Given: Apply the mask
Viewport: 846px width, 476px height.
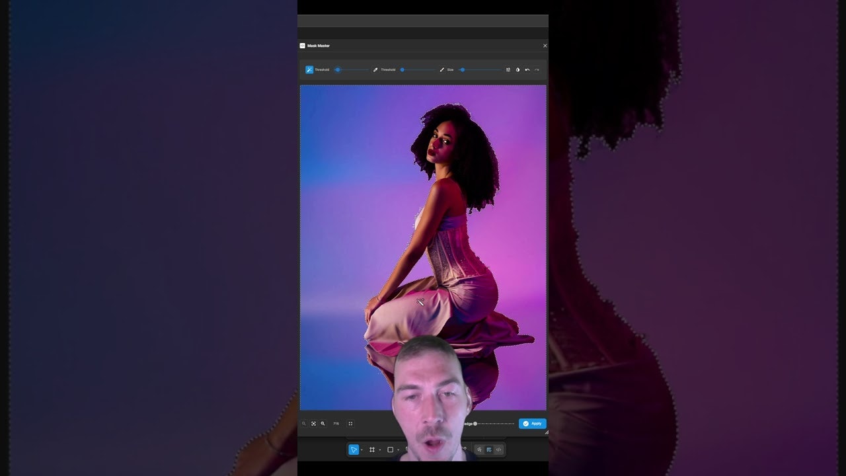Looking at the screenshot, I should coord(532,423).
